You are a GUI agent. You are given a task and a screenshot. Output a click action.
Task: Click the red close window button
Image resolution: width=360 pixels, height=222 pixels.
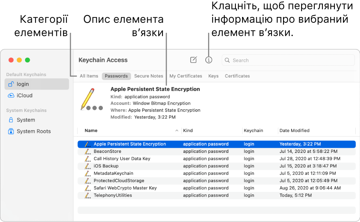pyautogui.click(x=11, y=60)
